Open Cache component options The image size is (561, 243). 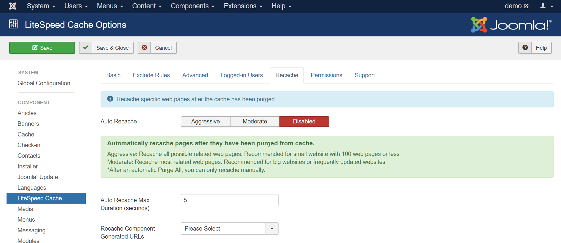pyautogui.click(x=26, y=134)
